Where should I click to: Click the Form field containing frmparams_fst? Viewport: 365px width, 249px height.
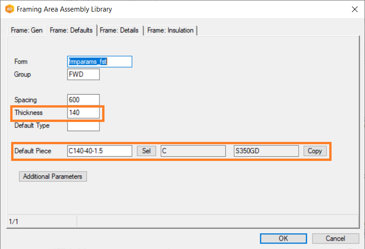[x=99, y=62]
